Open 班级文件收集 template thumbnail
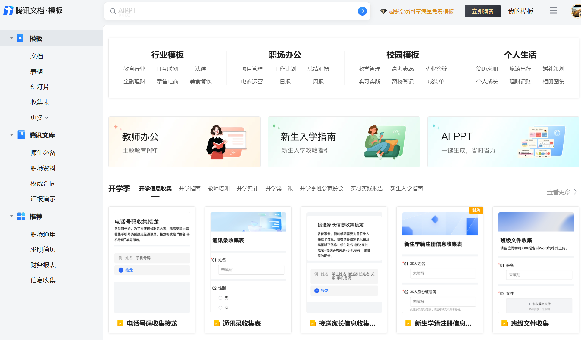 (x=536, y=263)
